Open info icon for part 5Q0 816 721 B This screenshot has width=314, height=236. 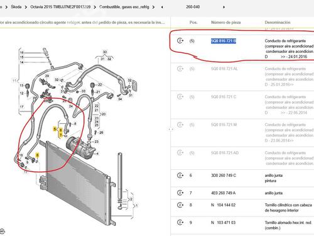(180, 40)
